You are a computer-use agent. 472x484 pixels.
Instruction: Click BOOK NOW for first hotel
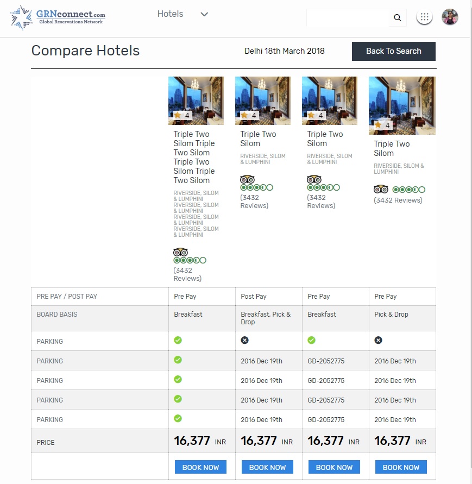pyautogui.click(x=200, y=467)
